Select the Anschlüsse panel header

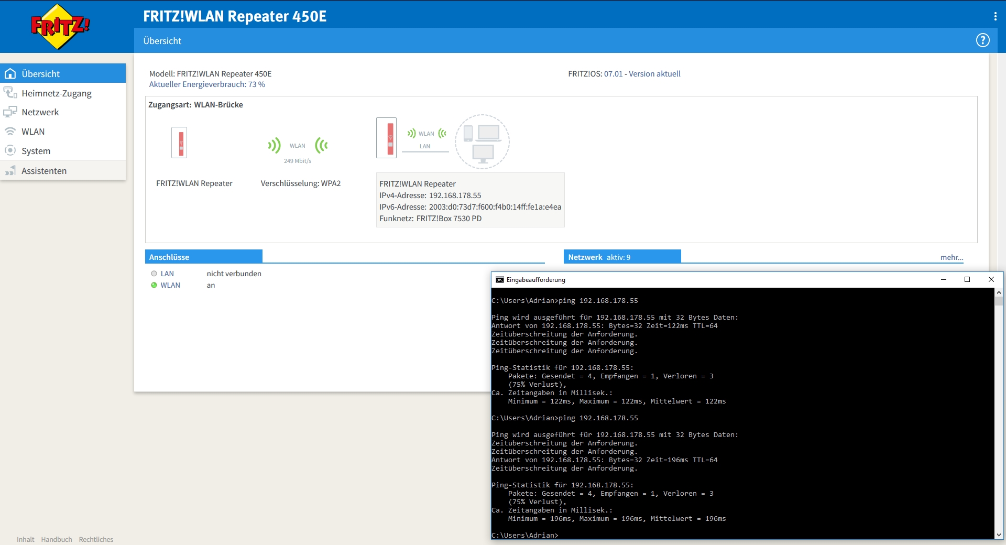point(169,257)
